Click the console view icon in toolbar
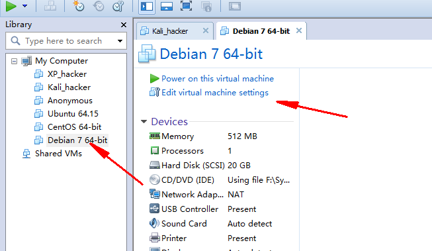 click(x=235, y=6)
